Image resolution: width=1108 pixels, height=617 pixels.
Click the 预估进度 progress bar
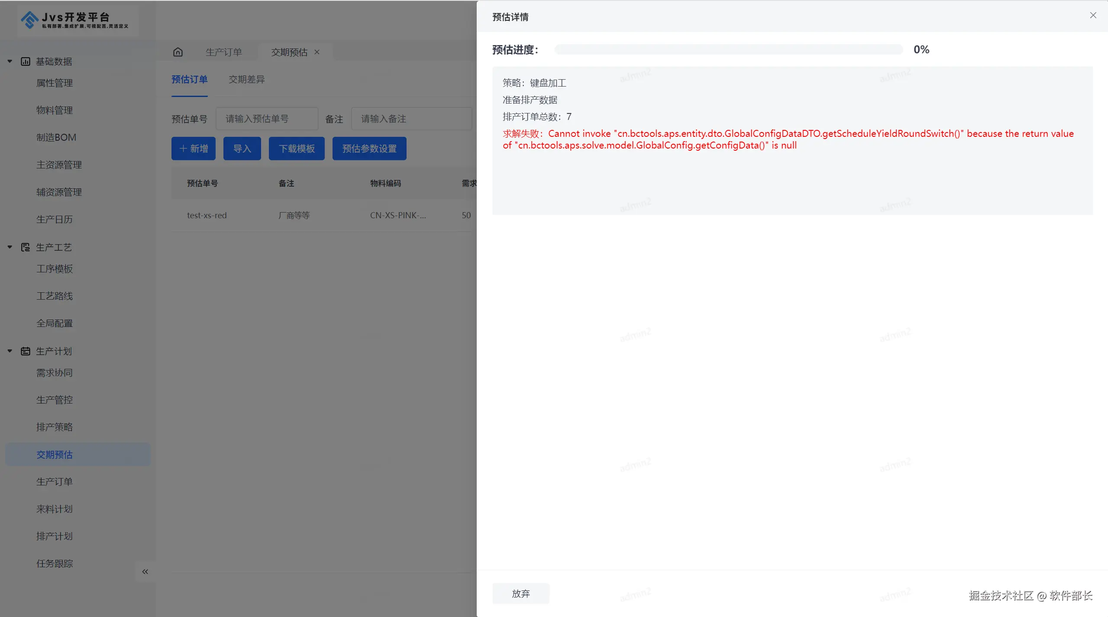[728, 50]
